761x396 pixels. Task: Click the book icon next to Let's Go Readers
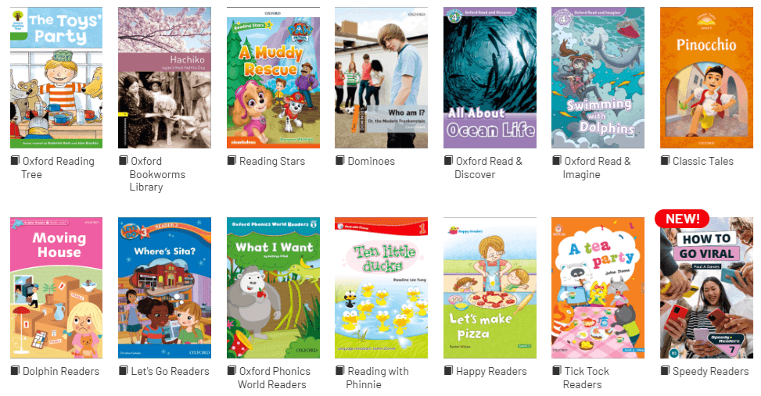[124, 371]
